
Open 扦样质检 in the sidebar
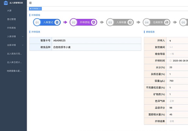click(x=11, y=28)
